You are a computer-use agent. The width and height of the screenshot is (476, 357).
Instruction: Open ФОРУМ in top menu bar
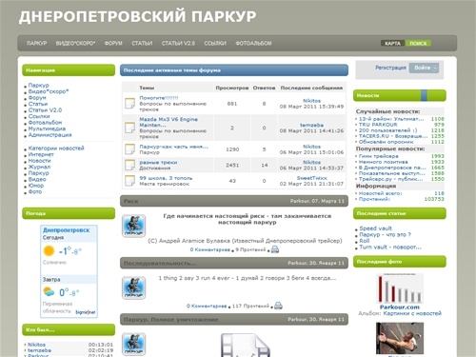point(113,43)
